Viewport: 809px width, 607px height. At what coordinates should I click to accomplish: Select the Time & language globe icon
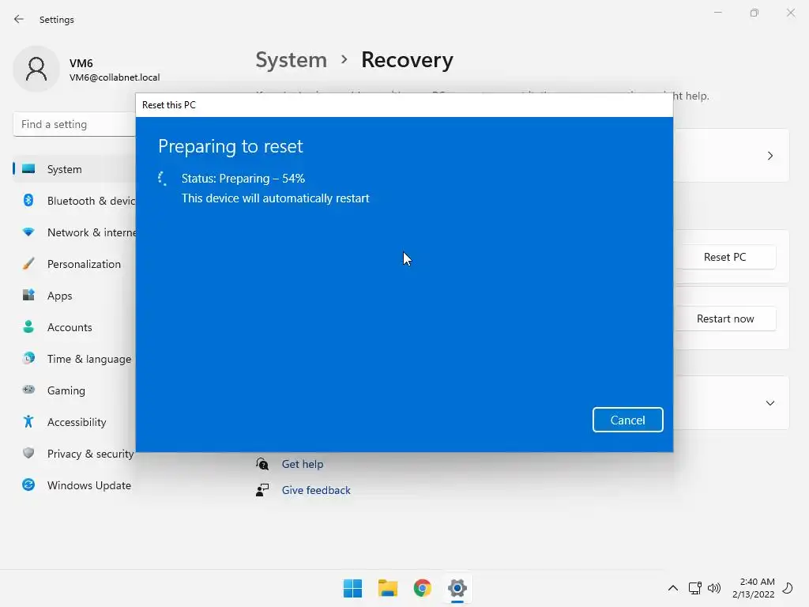28,358
